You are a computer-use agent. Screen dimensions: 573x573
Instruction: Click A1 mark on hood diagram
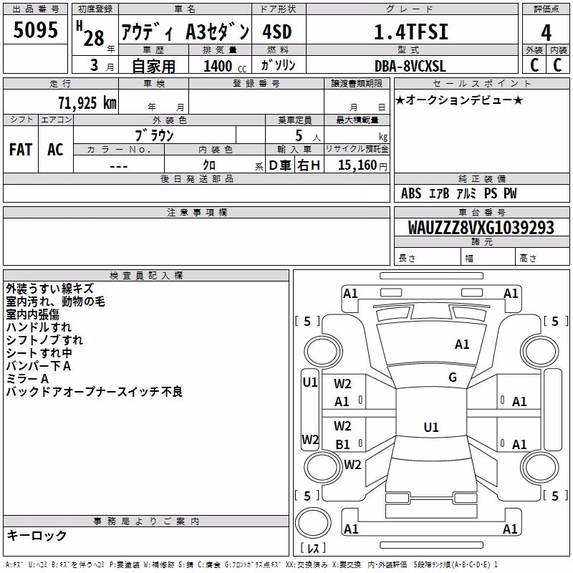462,344
